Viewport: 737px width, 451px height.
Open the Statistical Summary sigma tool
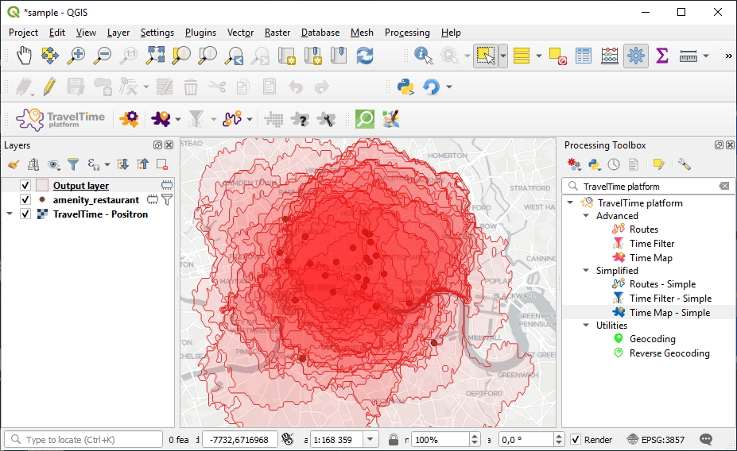coord(661,56)
